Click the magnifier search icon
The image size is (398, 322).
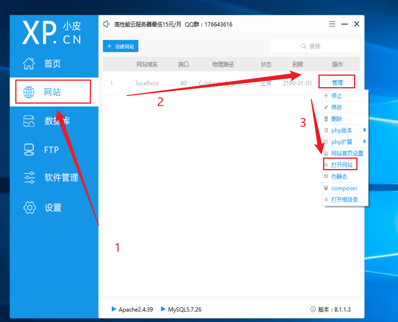(304, 46)
